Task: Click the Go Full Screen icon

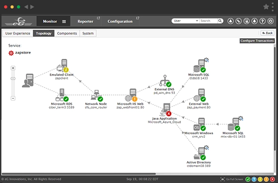Action: pos(222,180)
